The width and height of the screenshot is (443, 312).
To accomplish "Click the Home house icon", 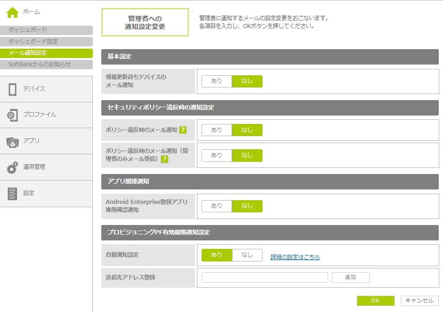I will tap(12, 12).
